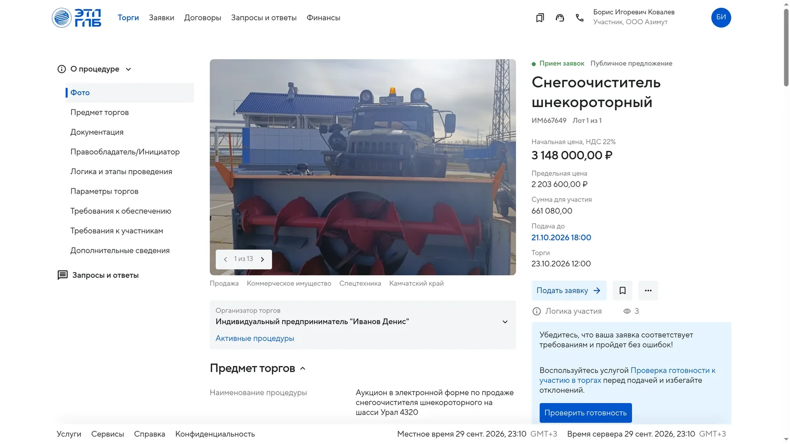Screen dimensions: 790x444
Task: Click the Подать заявку button
Action: (569, 290)
